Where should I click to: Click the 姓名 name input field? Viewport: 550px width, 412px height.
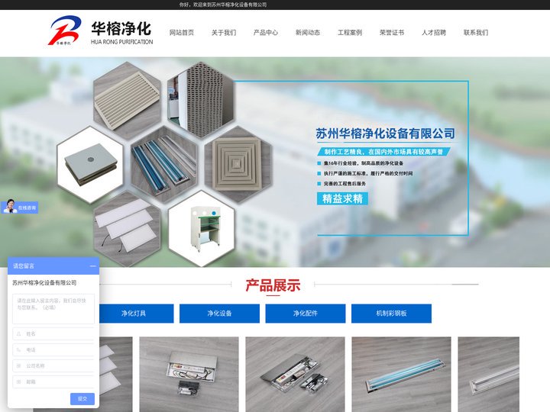point(53,334)
